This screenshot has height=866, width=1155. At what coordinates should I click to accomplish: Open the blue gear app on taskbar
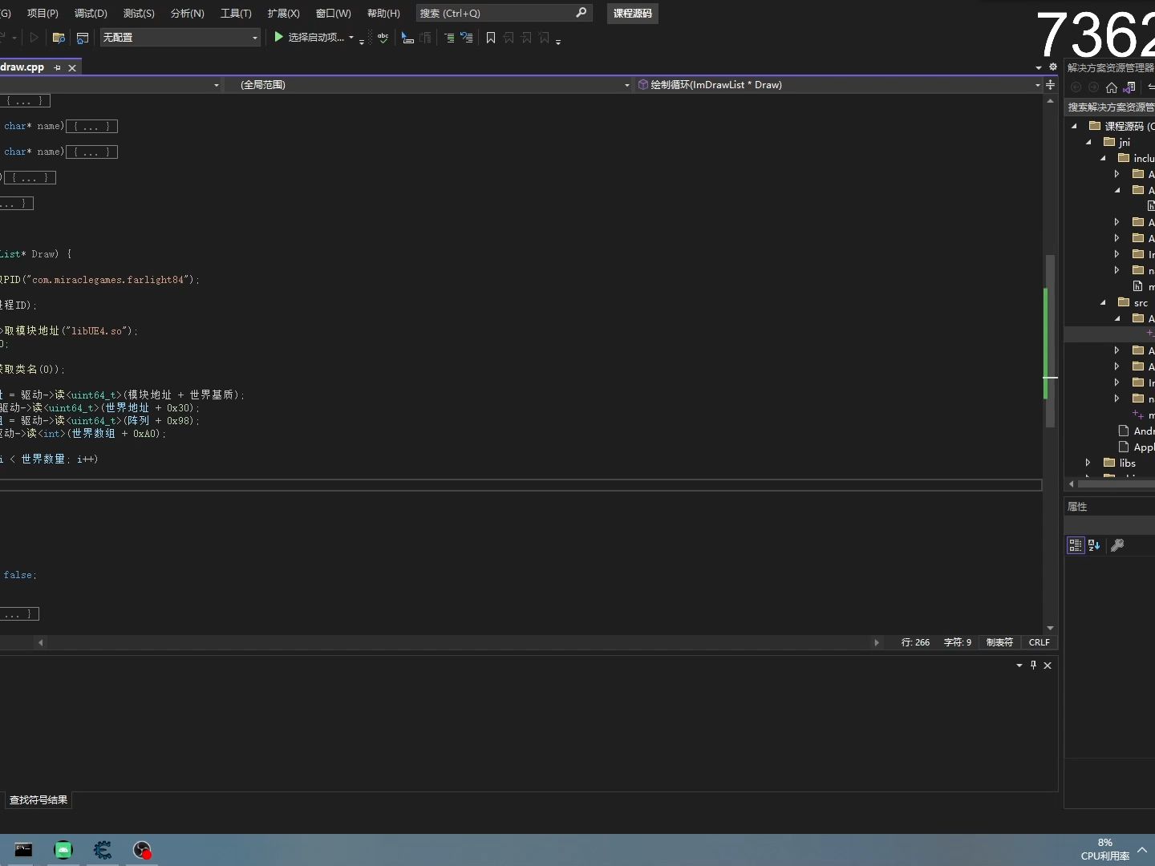tap(103, 850)
